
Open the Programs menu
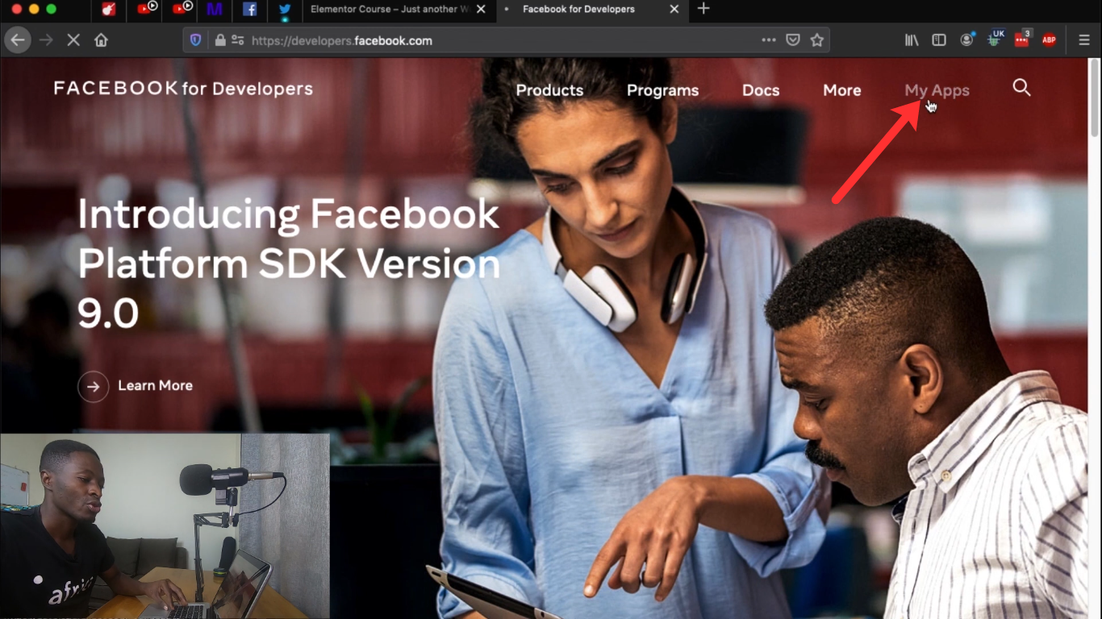(x=662, y=90)
